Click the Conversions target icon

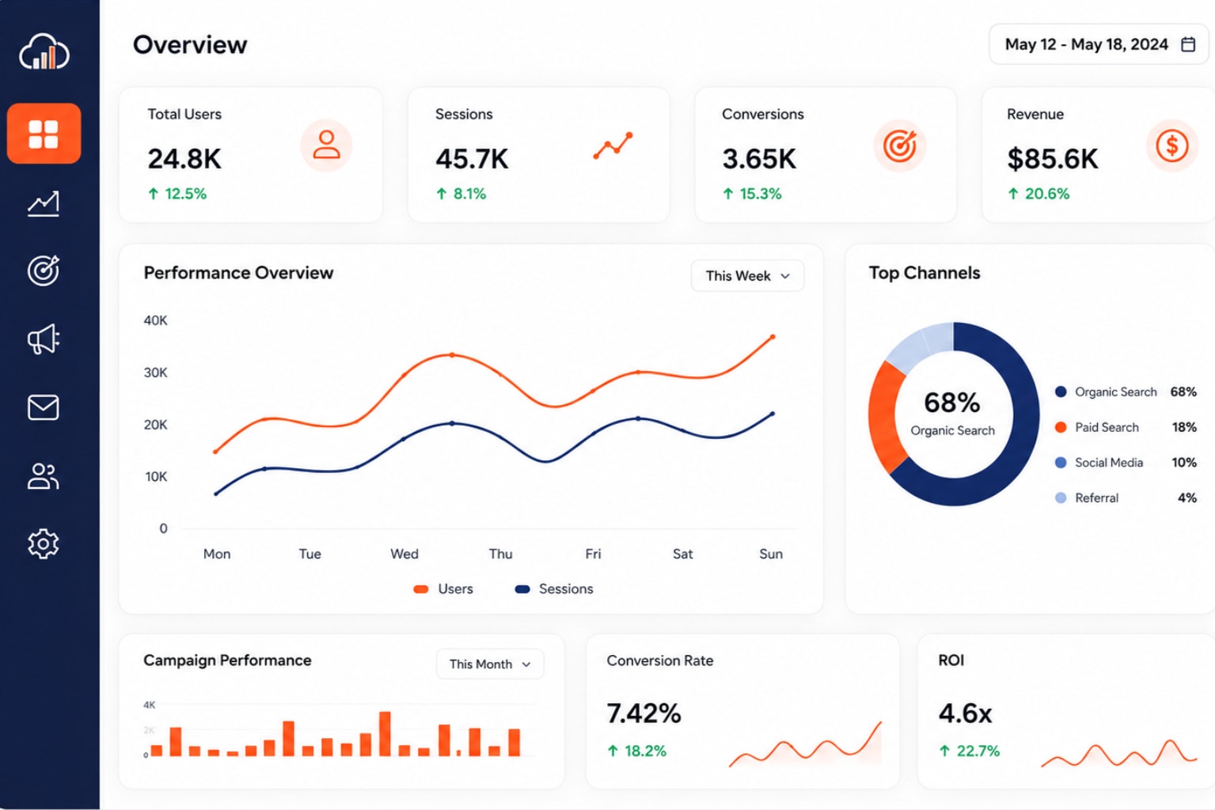pyautogui.click(x=900, y=146)
